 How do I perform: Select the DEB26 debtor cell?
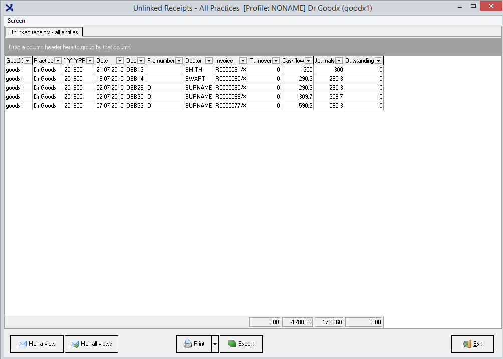pyautogui.click(x=135, y=88)
